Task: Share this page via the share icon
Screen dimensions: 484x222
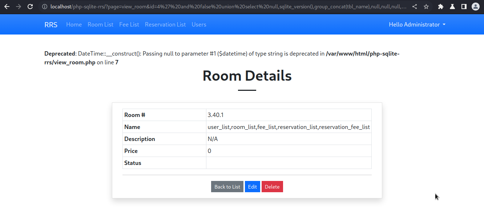Action: tap(415, 7)
